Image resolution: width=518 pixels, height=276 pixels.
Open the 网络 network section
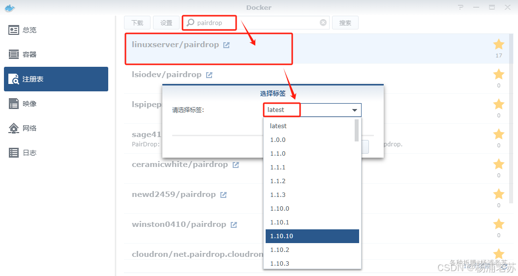[56, 128]
